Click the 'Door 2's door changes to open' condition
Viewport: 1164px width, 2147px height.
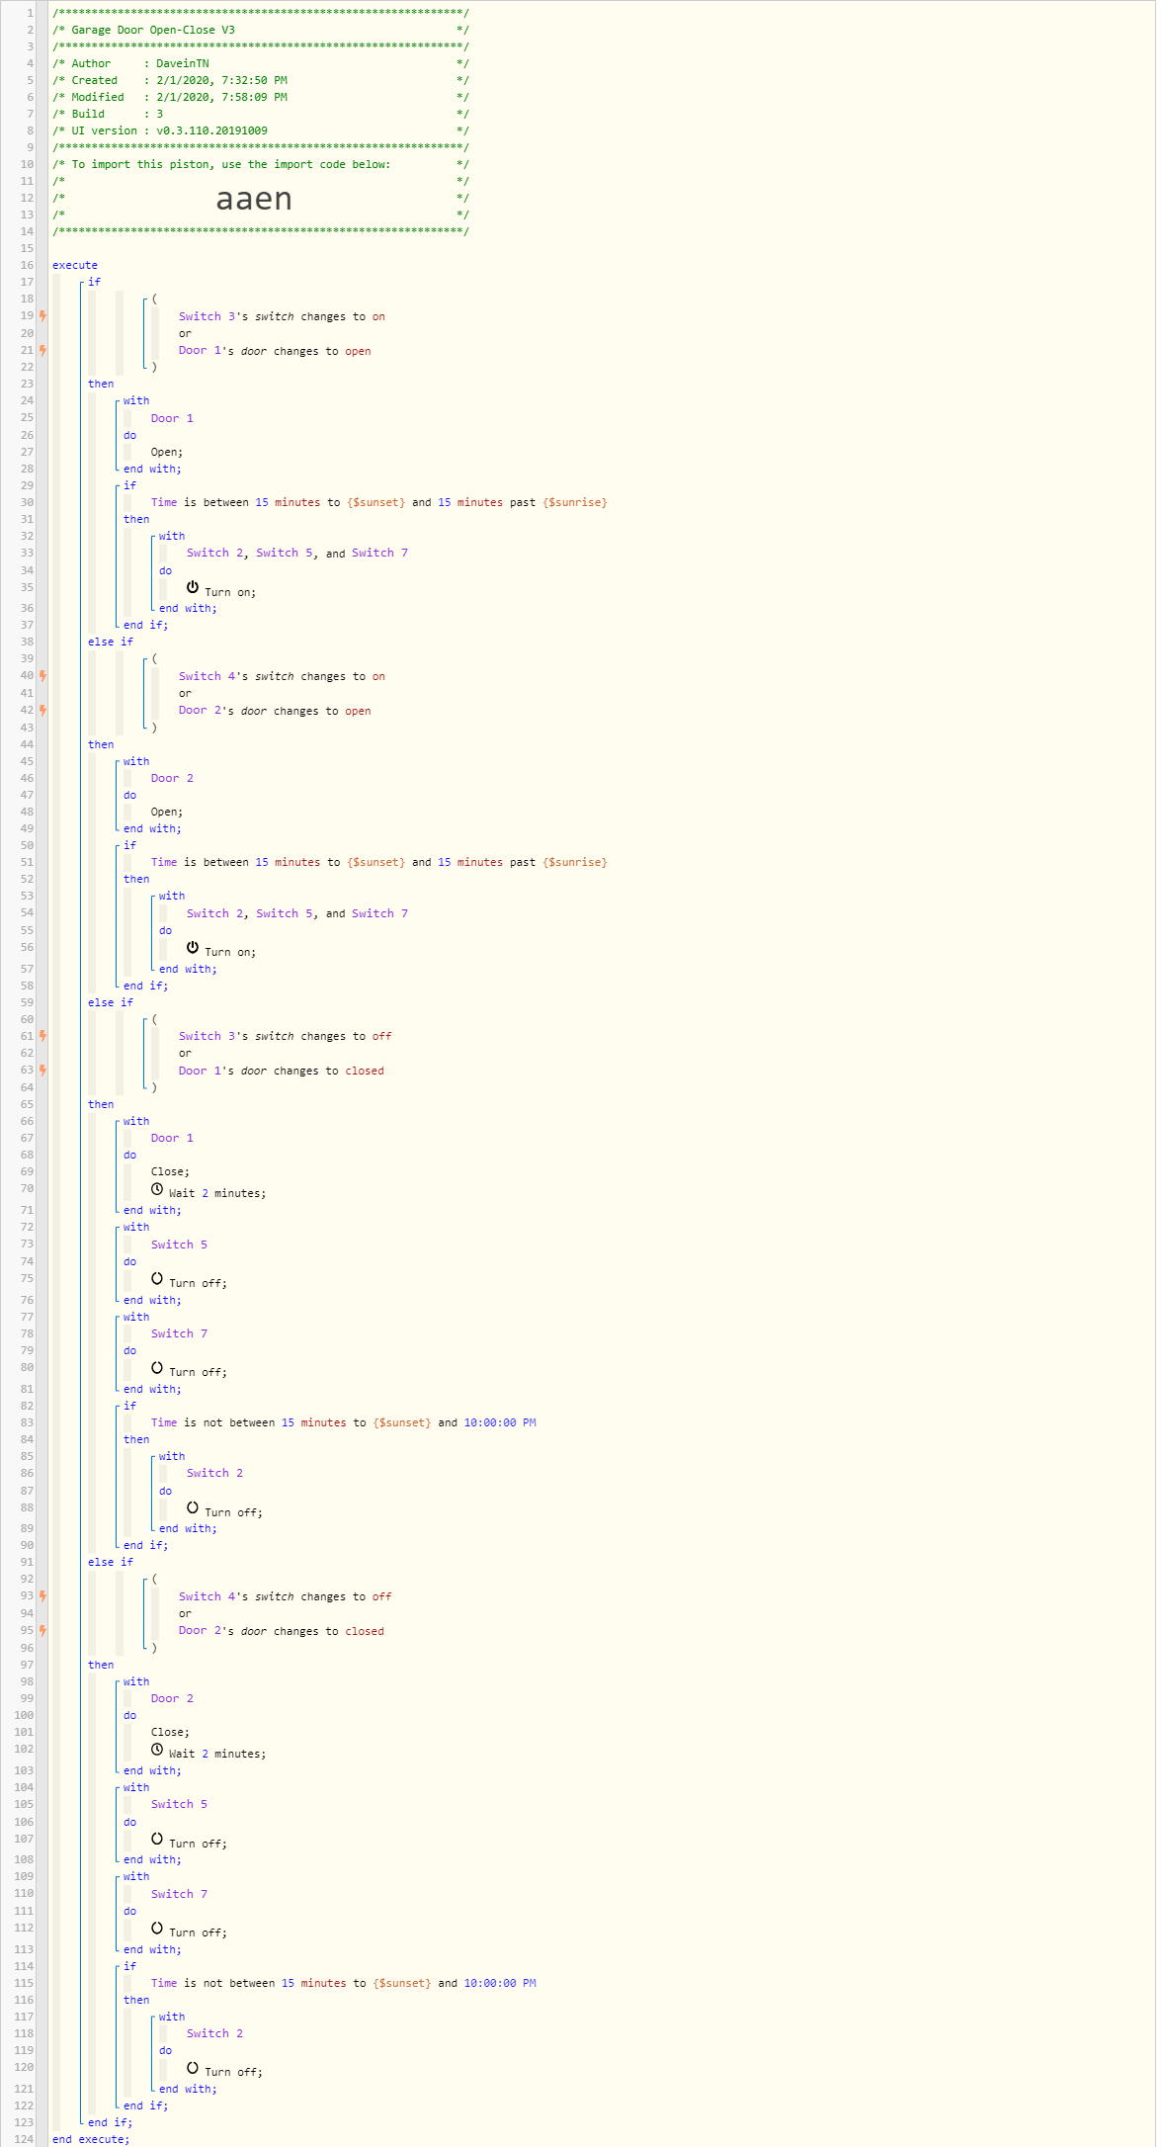(275, 711)
